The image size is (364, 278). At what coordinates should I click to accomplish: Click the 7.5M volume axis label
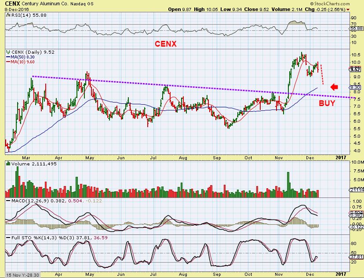pos(358,171)
